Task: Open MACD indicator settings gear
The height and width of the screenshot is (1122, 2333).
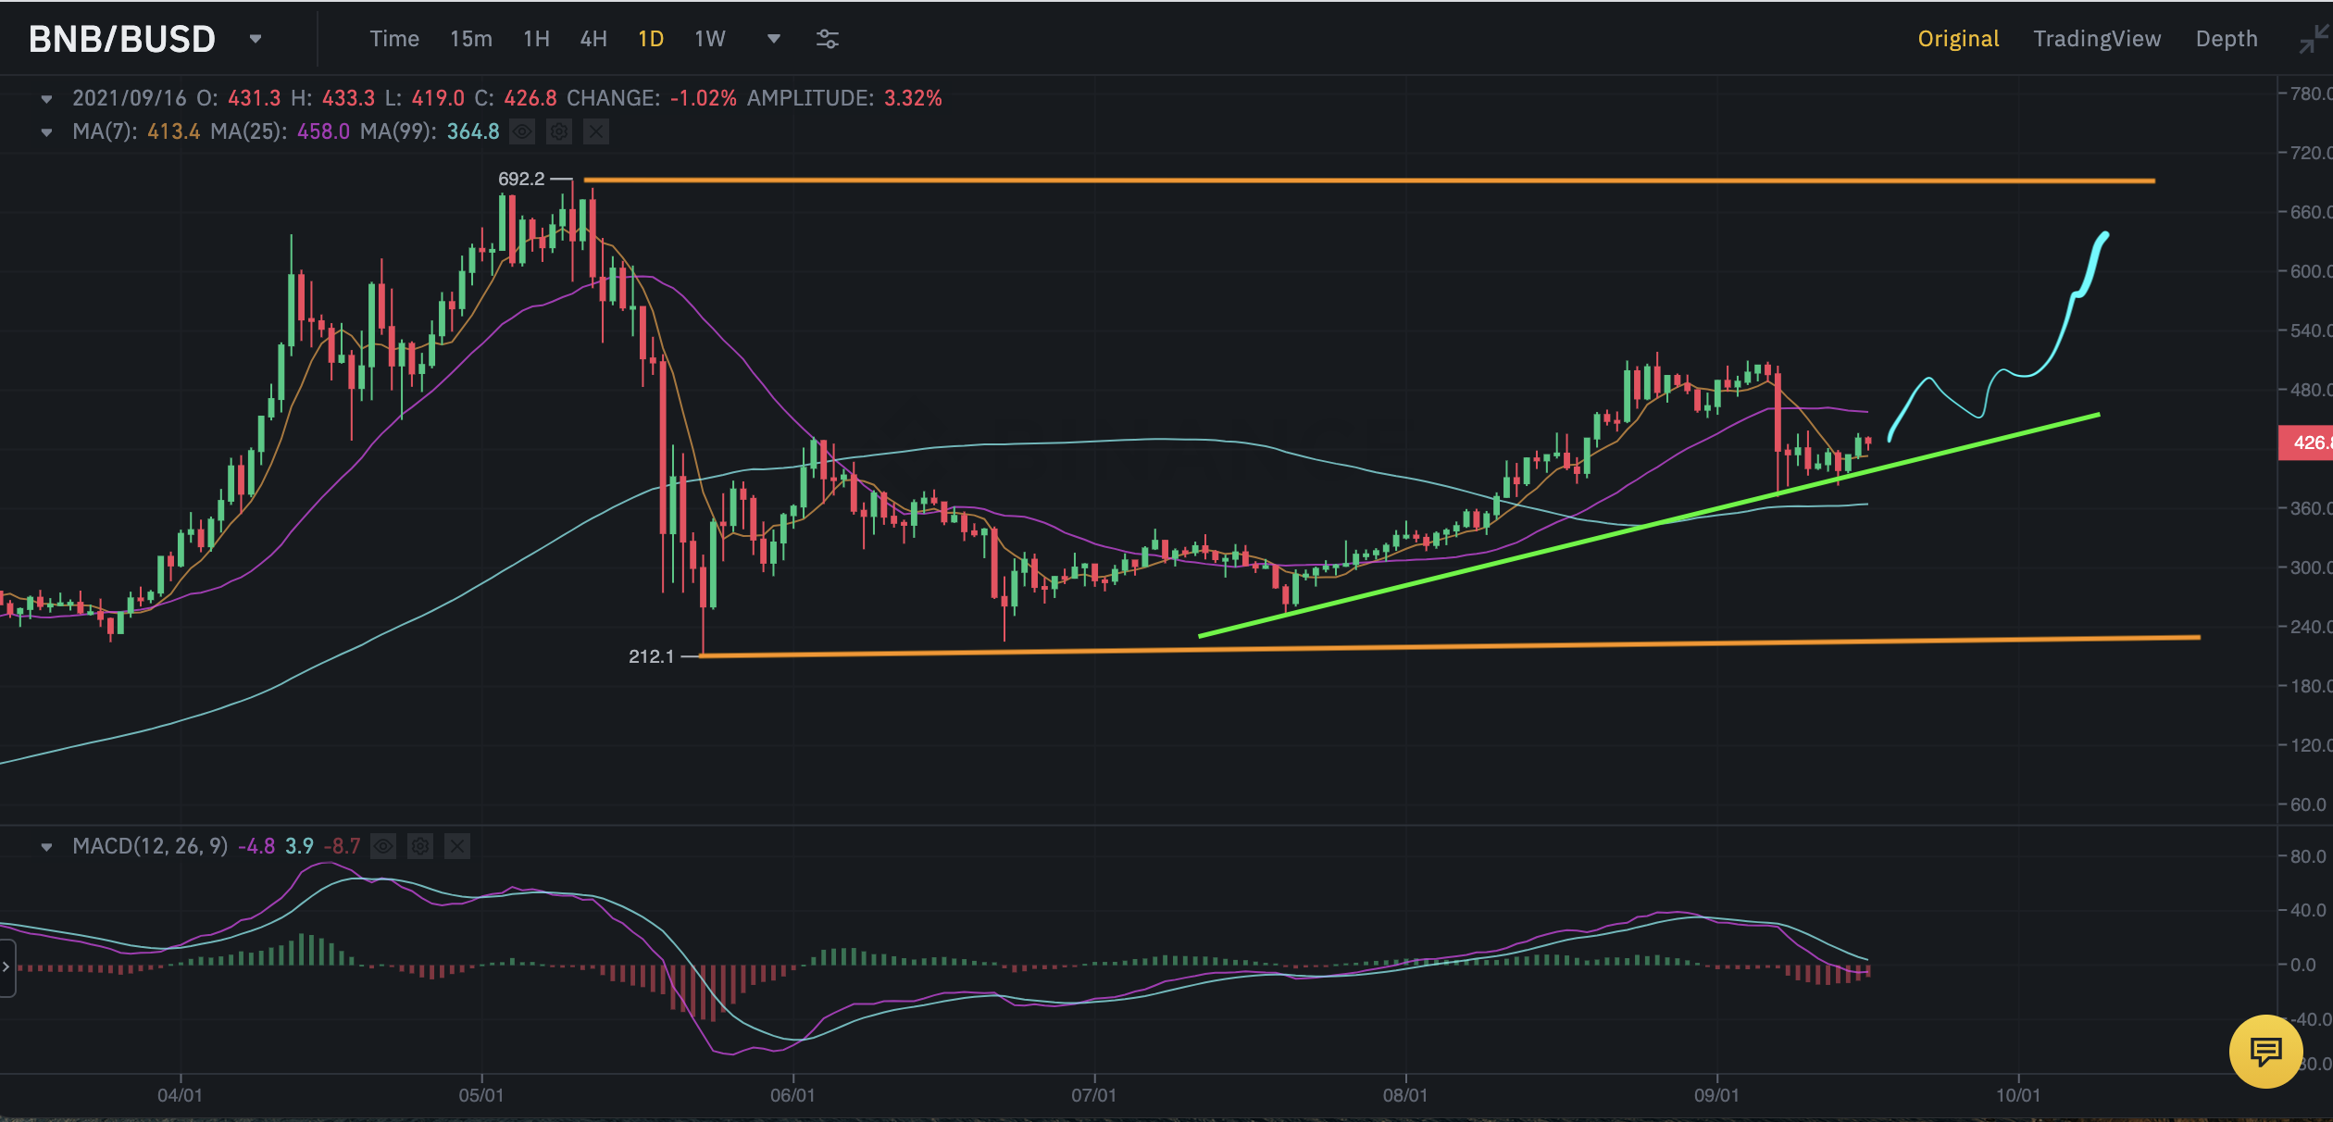Action: [x=420, y=846]
